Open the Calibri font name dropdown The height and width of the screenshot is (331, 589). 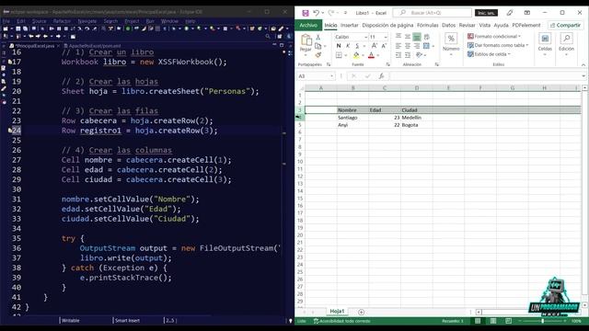(366, 37)
